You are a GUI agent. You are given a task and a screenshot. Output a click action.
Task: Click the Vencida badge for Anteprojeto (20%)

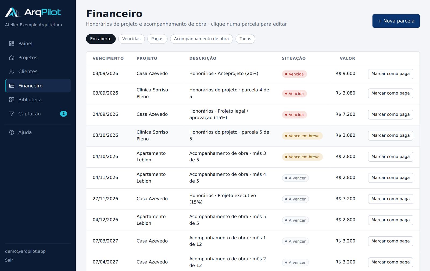click(294, 74)
